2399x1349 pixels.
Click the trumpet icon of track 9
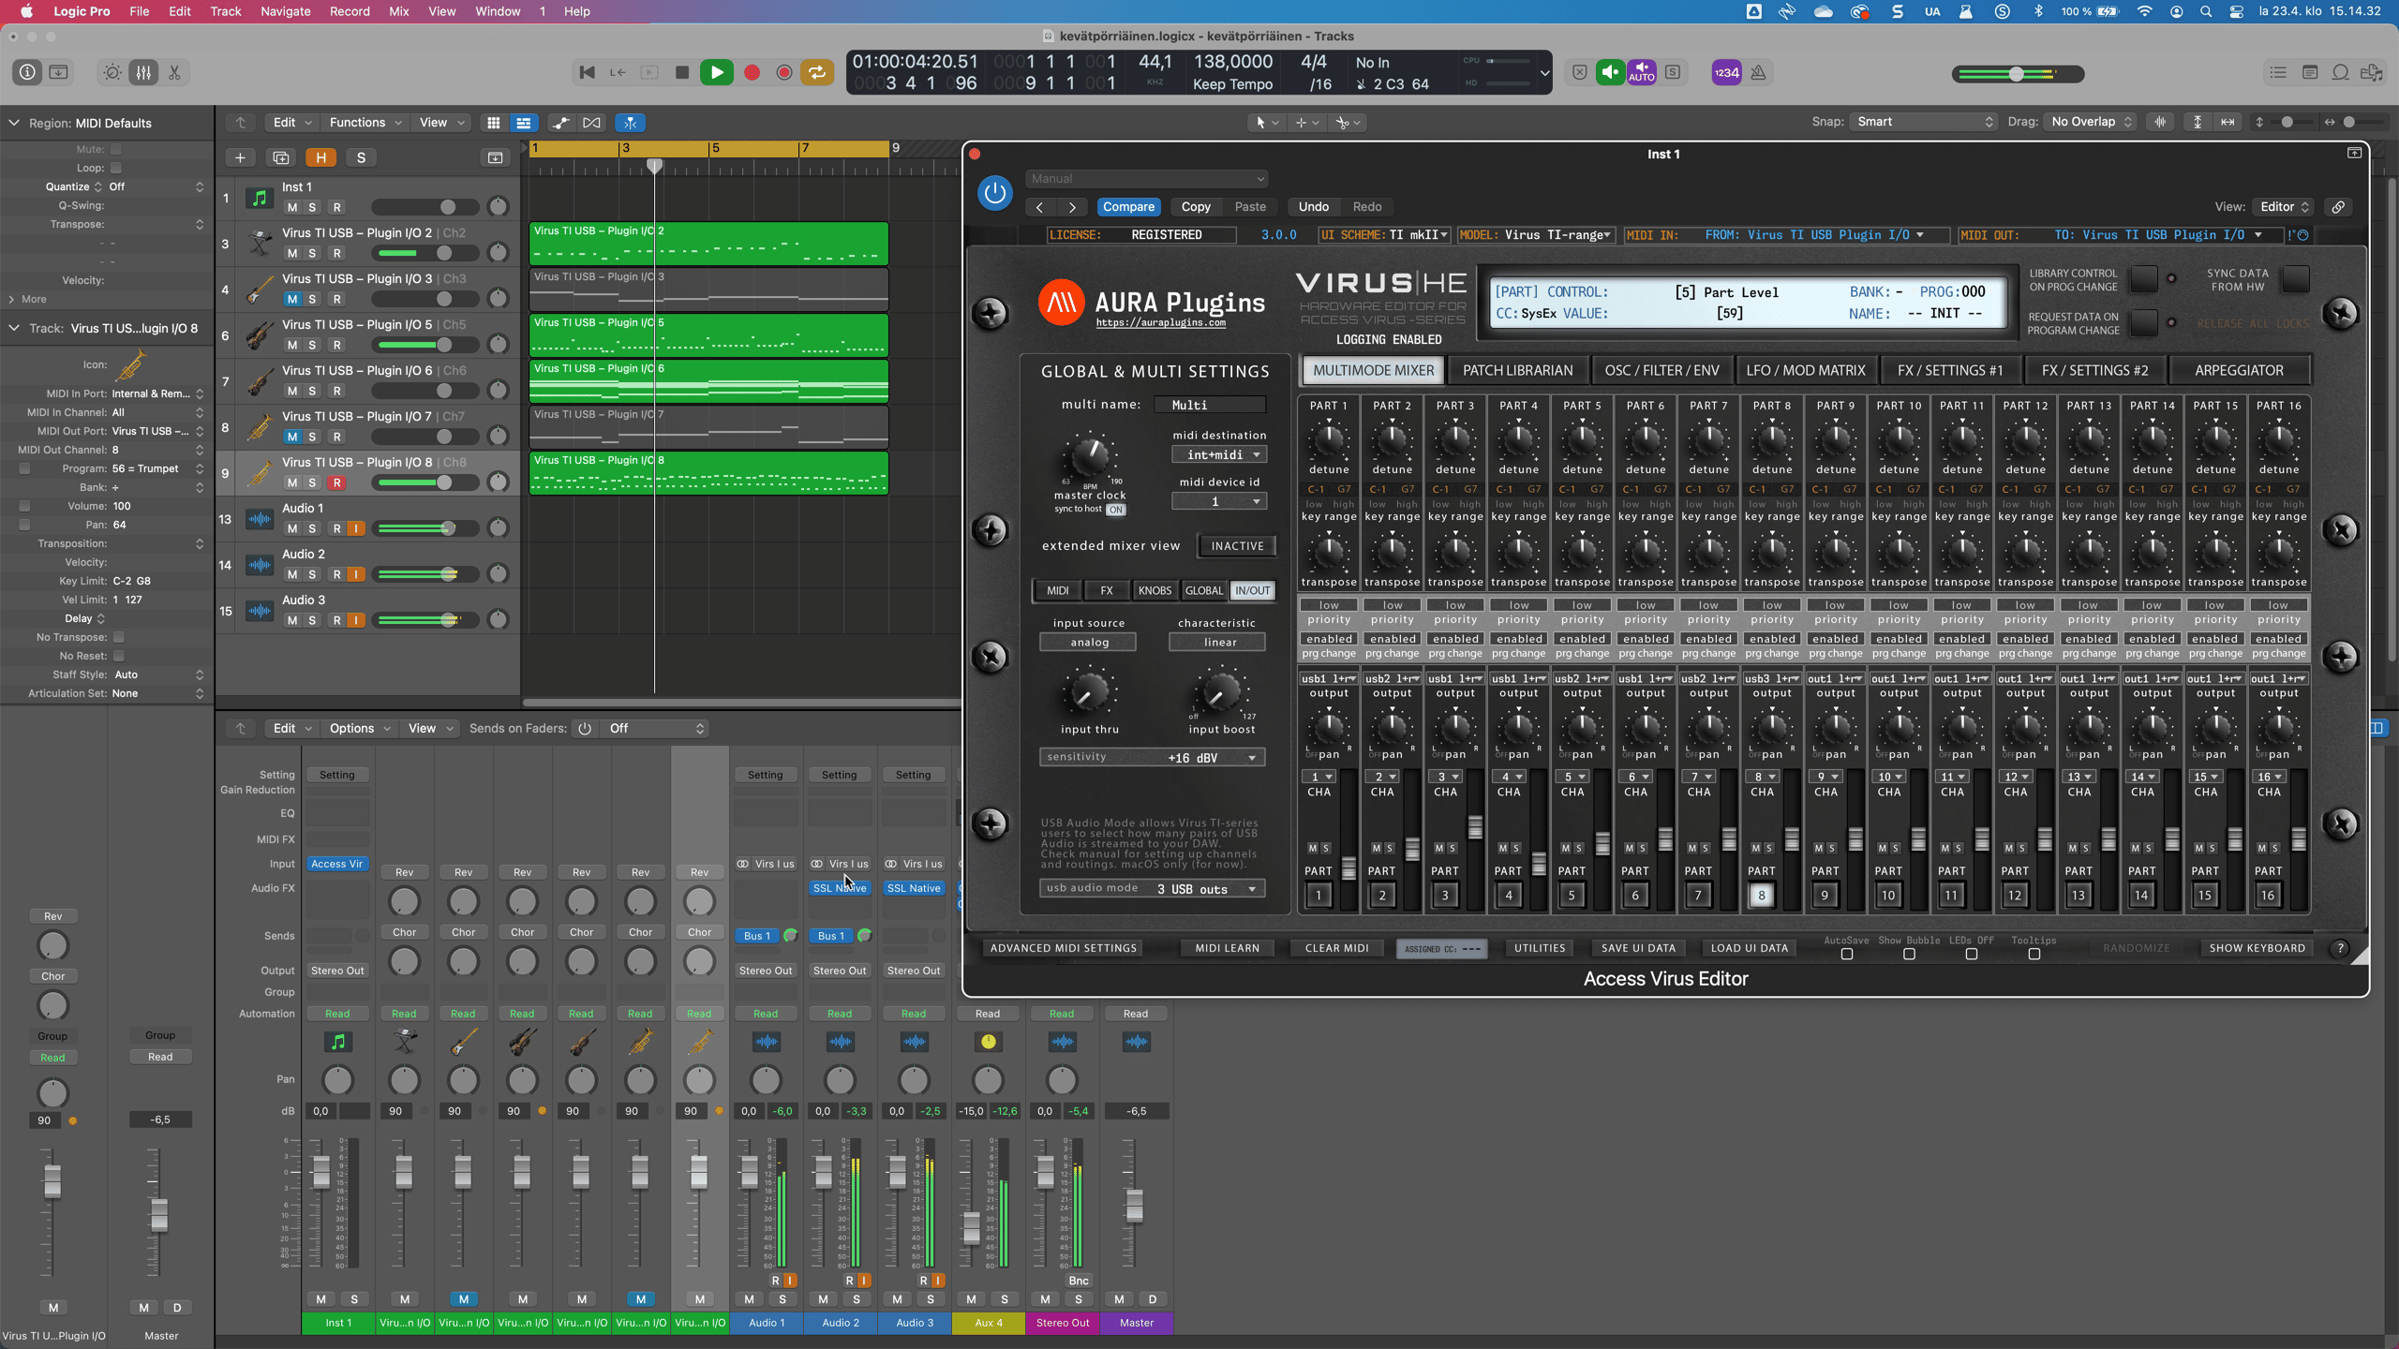tap(260, 473)
